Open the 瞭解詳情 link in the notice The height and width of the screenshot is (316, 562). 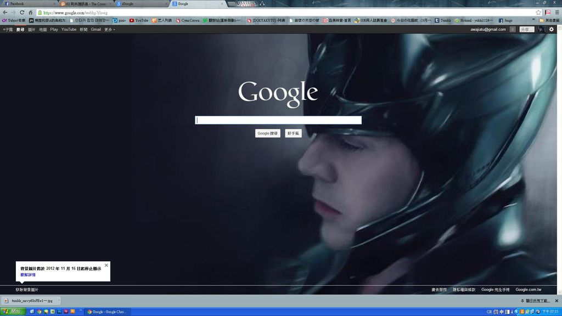(x=28, y=275)
